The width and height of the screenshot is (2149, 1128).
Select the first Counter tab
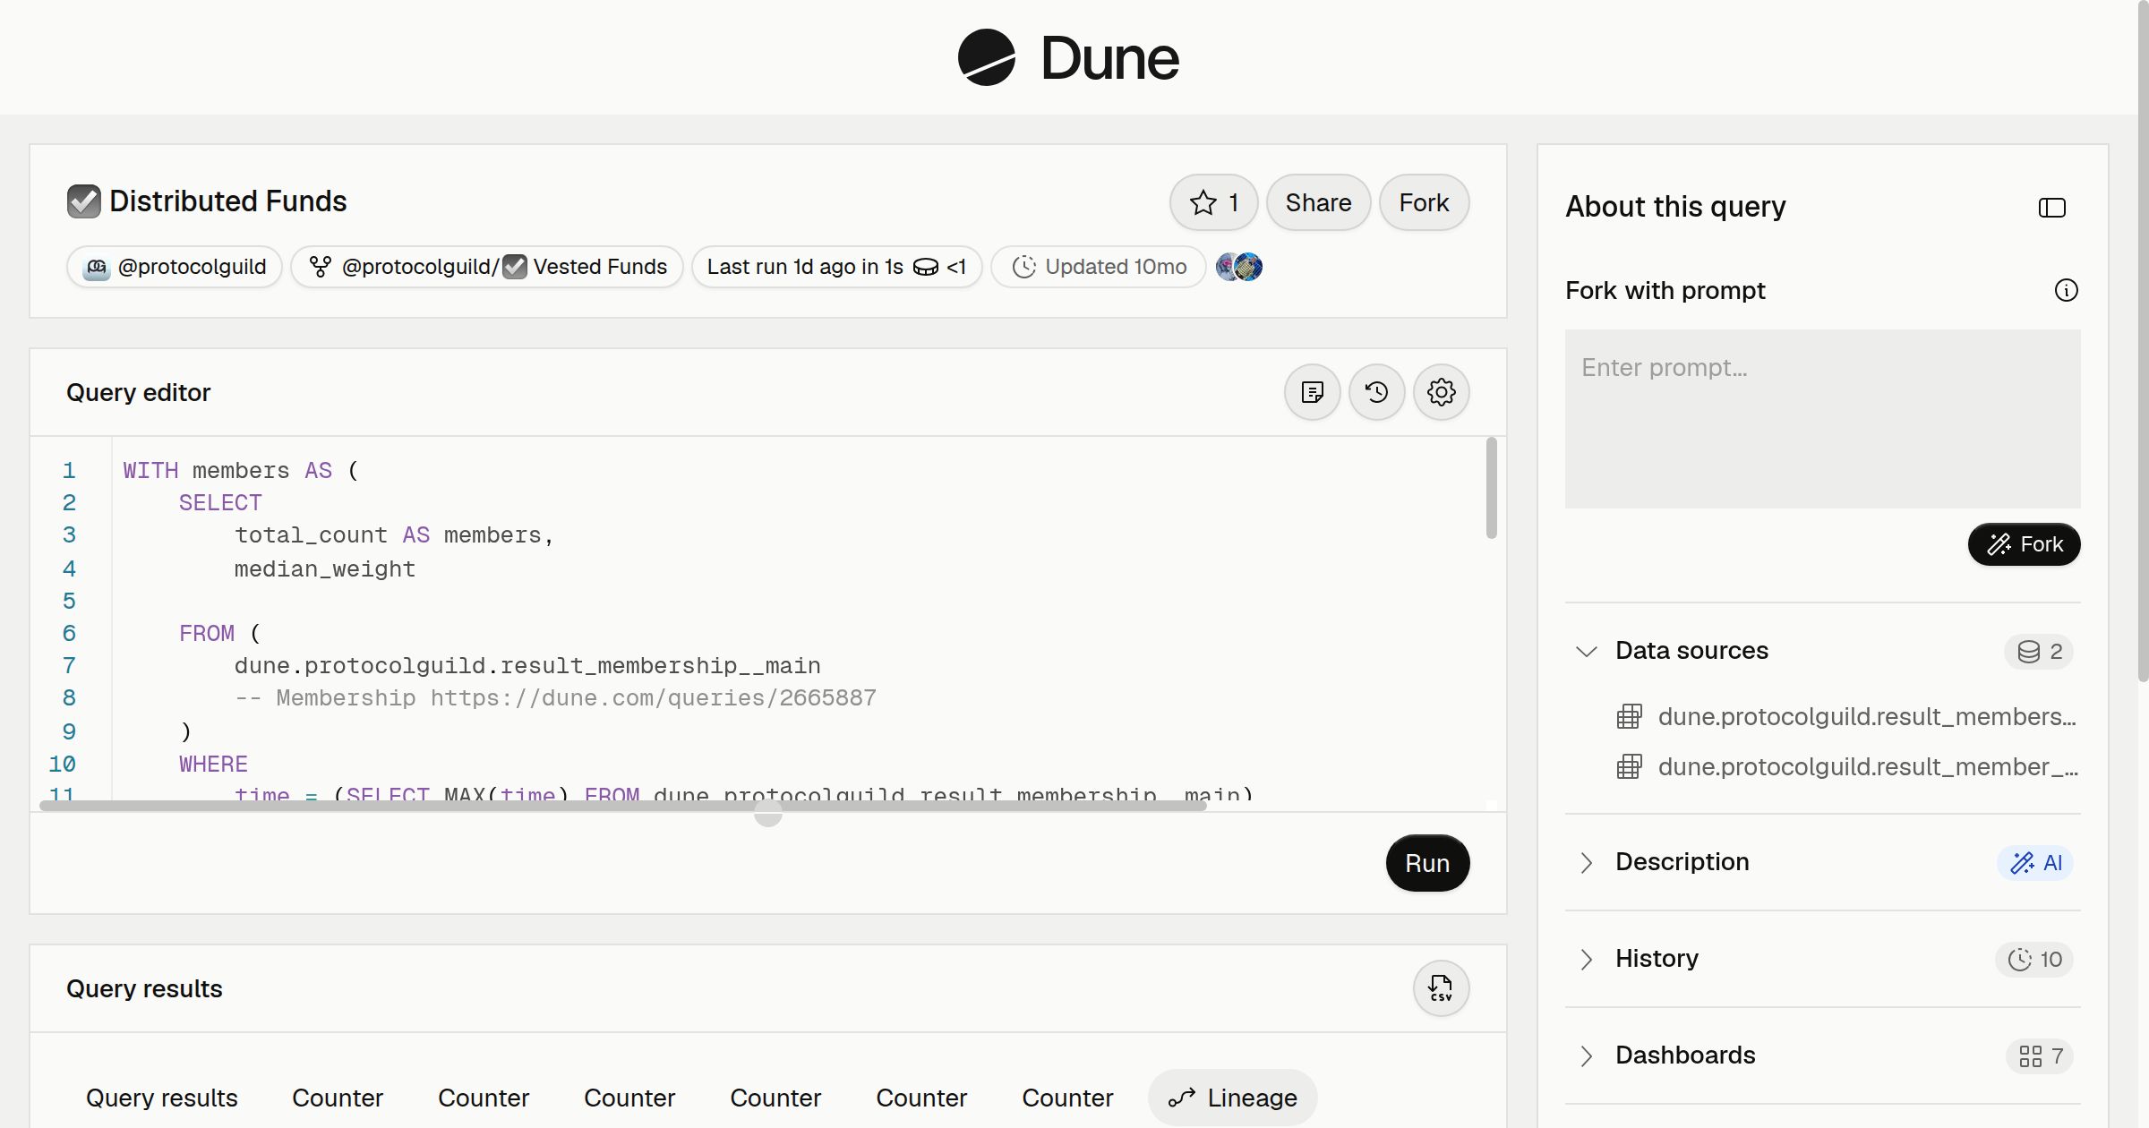tap(338, 1098)
